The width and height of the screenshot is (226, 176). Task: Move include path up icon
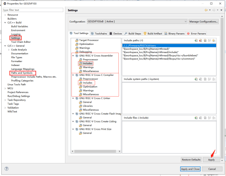coord(209,41)
